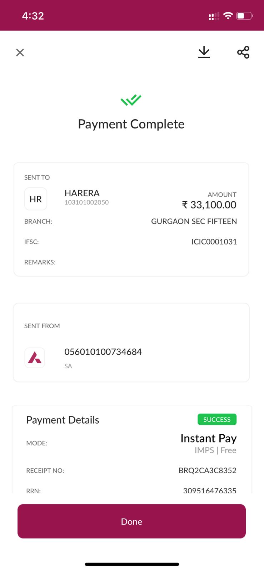Tap the Instant Pay mode text

(x=208, y=438)
